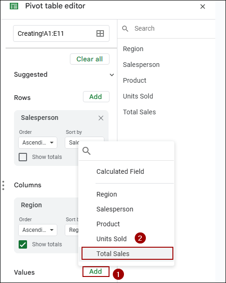This screenshot has height=283, width=226.
Task: Click the Add button for Values
Action: 96,271
